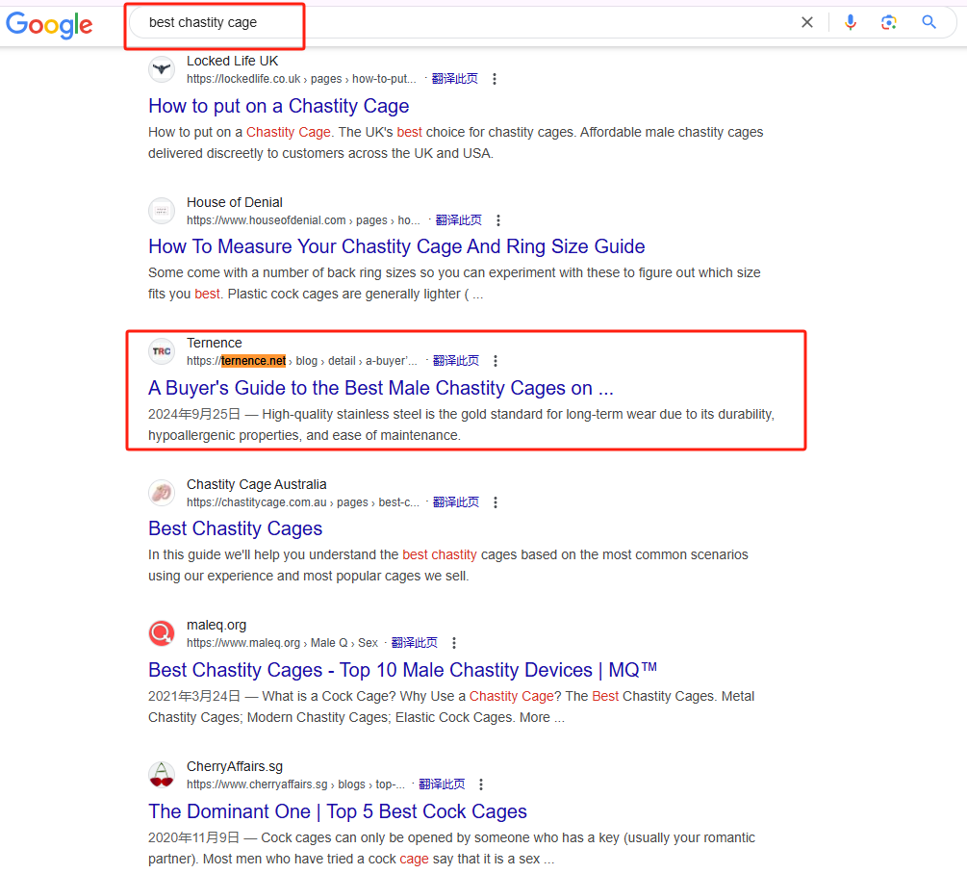This screenshot has width=967, height=874.
Task: Open more options for House of Denial result
Action: (498, 220)
